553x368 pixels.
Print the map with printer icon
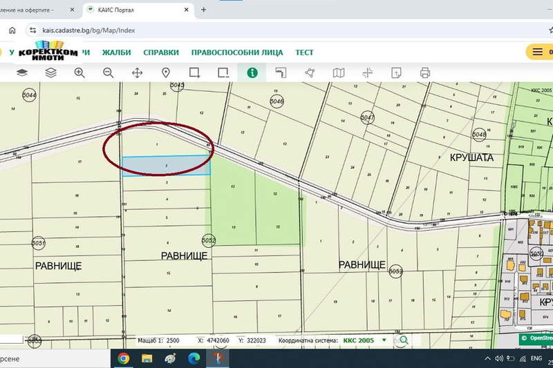[x=425, y=73]
